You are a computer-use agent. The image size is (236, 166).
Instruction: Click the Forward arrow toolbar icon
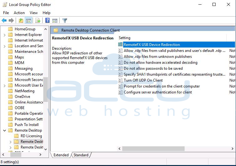pos(11,20)
